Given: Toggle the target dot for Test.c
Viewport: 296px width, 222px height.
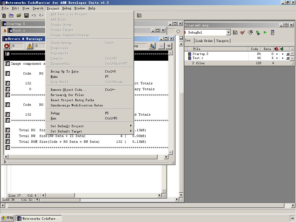Looking at the screenshot, I should pyautogui.click(x=277, y=58).
